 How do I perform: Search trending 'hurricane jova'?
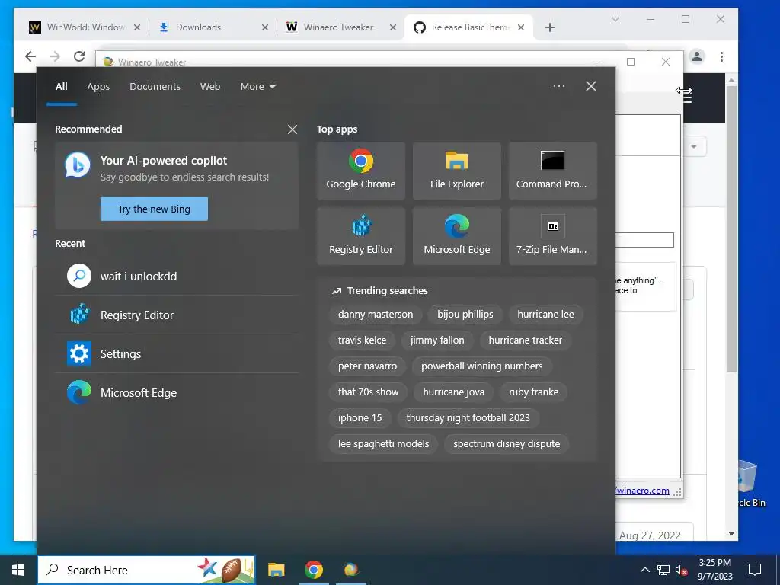click(x=454, y=392)
